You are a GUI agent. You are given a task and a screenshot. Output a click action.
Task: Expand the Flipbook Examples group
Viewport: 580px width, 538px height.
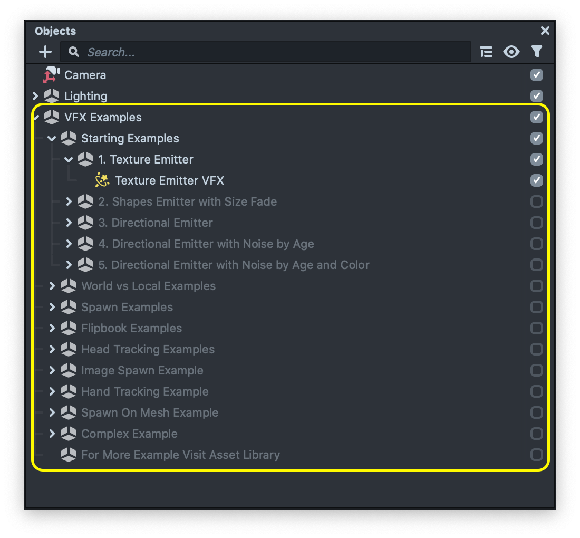tap(52, 328)
